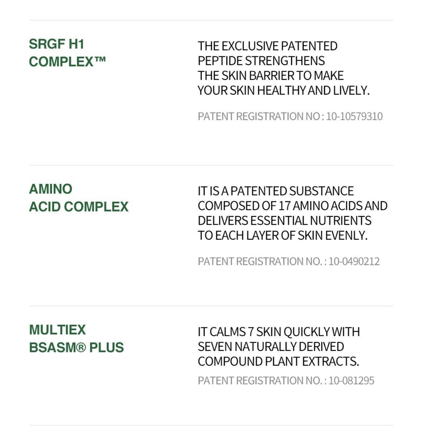
Task: Click 'IT CALMS 7 SKIN QUICKLY WITH' line
Action: 279,331
